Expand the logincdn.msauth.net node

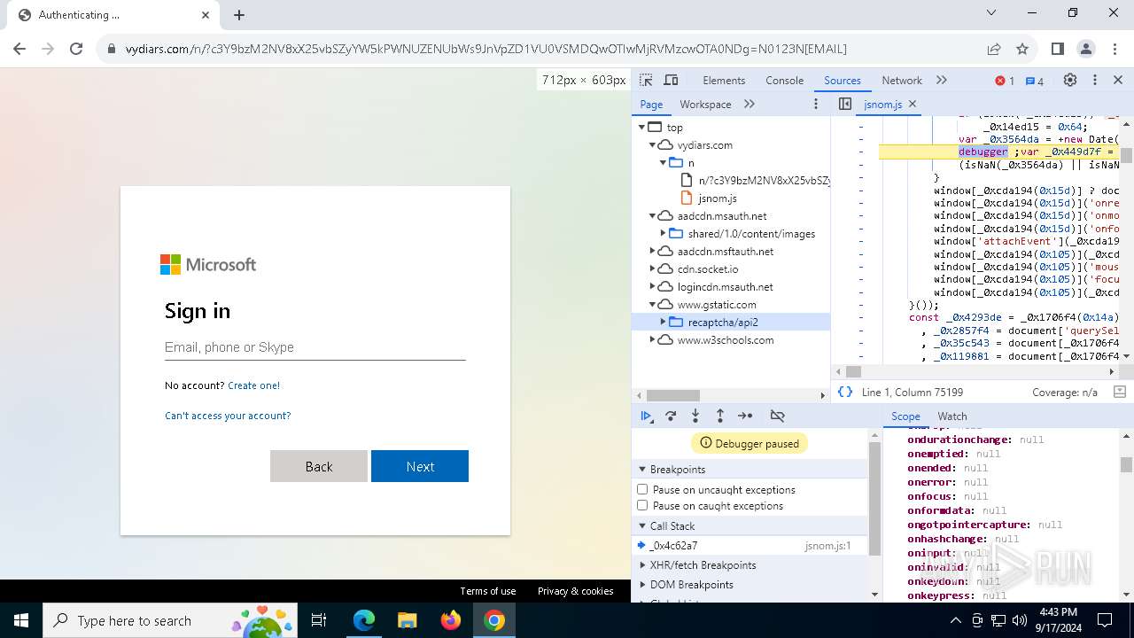tap(652, 287)
